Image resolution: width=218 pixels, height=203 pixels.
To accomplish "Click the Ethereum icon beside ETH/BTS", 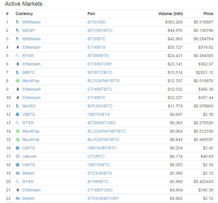I will (17, 47).
